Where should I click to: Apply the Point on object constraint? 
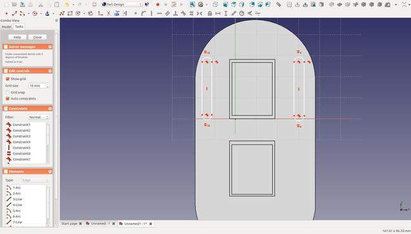tap(143, 13)
